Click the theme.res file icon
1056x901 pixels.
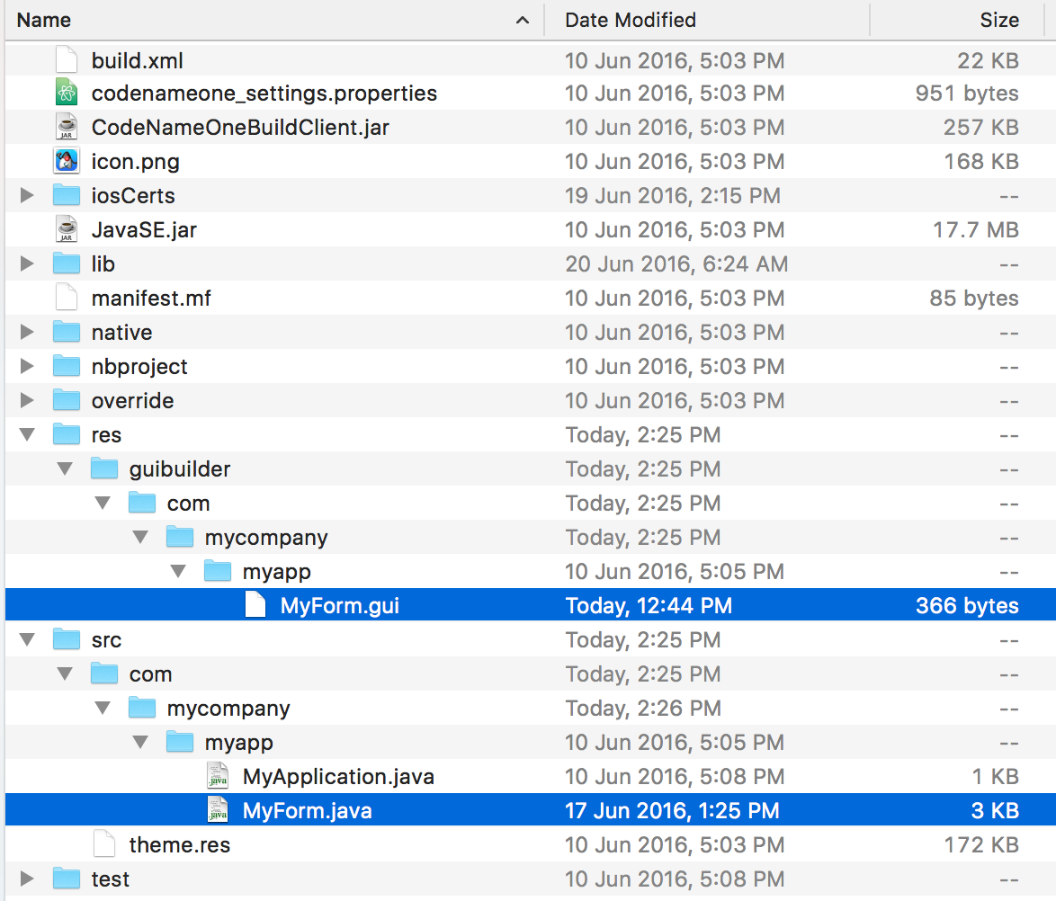pos(103,844)
